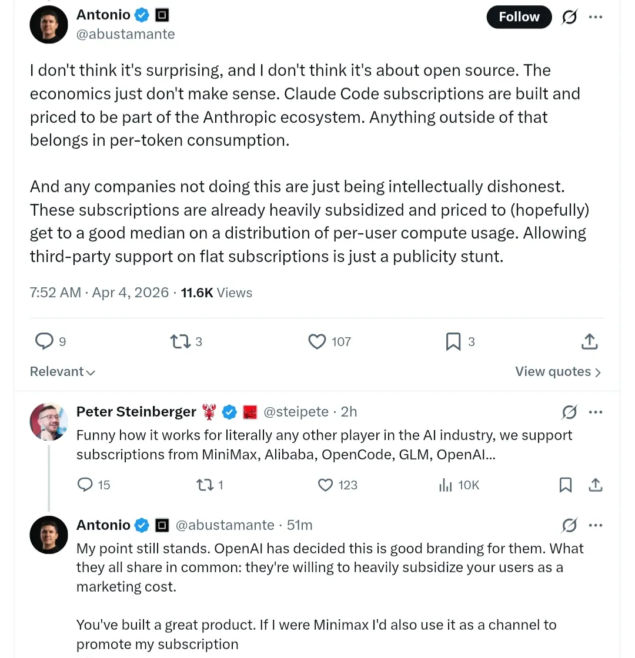Like the main post with 107 likes
Screen dimensions: 635x658
click(x=317, y=341)
